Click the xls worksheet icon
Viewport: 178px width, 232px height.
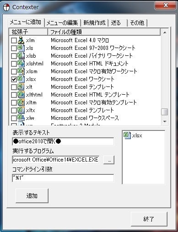pyautogui.click(x=21, y=48)
